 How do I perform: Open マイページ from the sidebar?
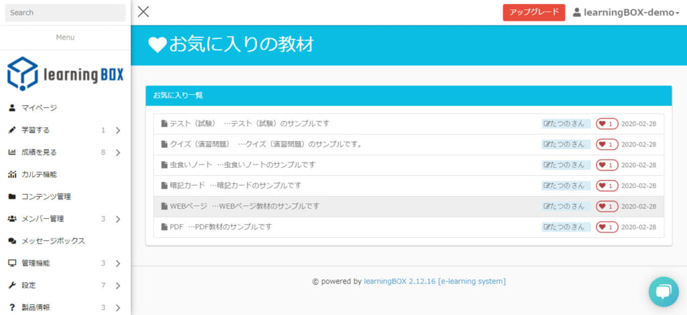[39, 107]
